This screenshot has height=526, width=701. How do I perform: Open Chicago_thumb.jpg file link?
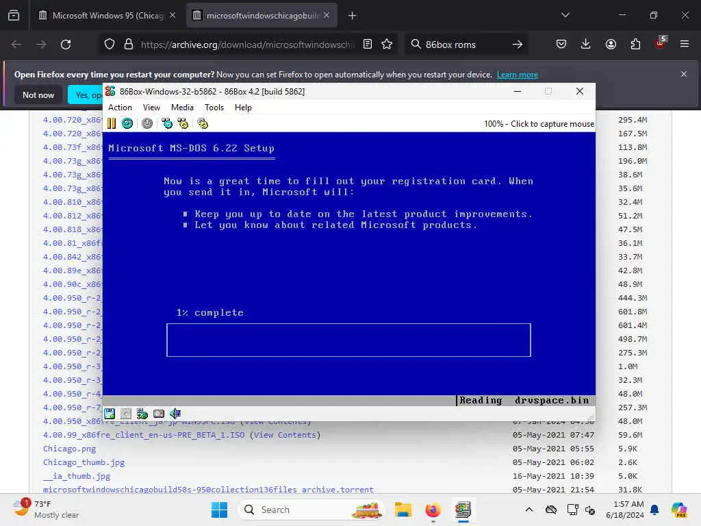84,462
